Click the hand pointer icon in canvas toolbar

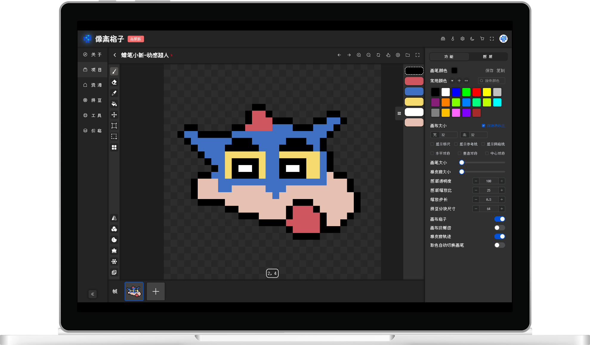[x=388, y=55]
